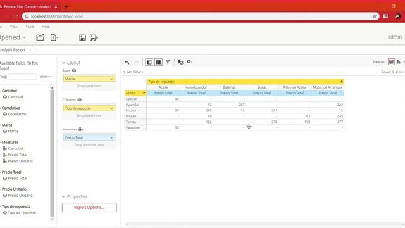405x228 pixels.
Task: Open the View menu
Action: [14, 27]
